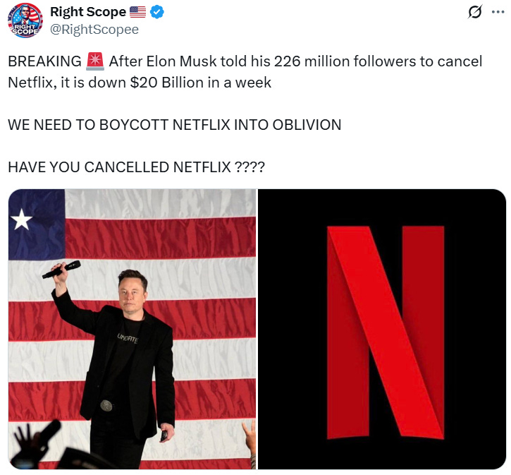Open the @RightScopee handle link
This screenshot has height=475, width=511.
[94, 30]
